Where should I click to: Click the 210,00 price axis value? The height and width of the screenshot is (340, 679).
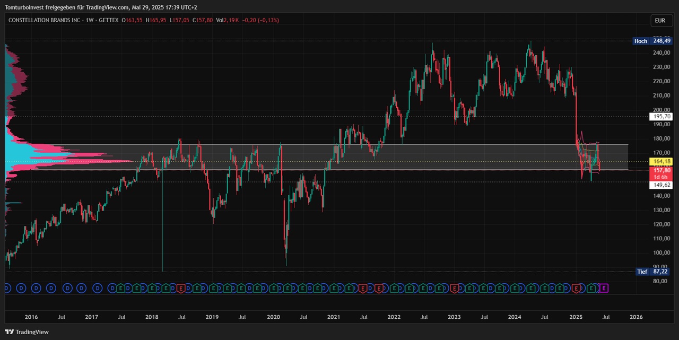[x=660, y=95]
